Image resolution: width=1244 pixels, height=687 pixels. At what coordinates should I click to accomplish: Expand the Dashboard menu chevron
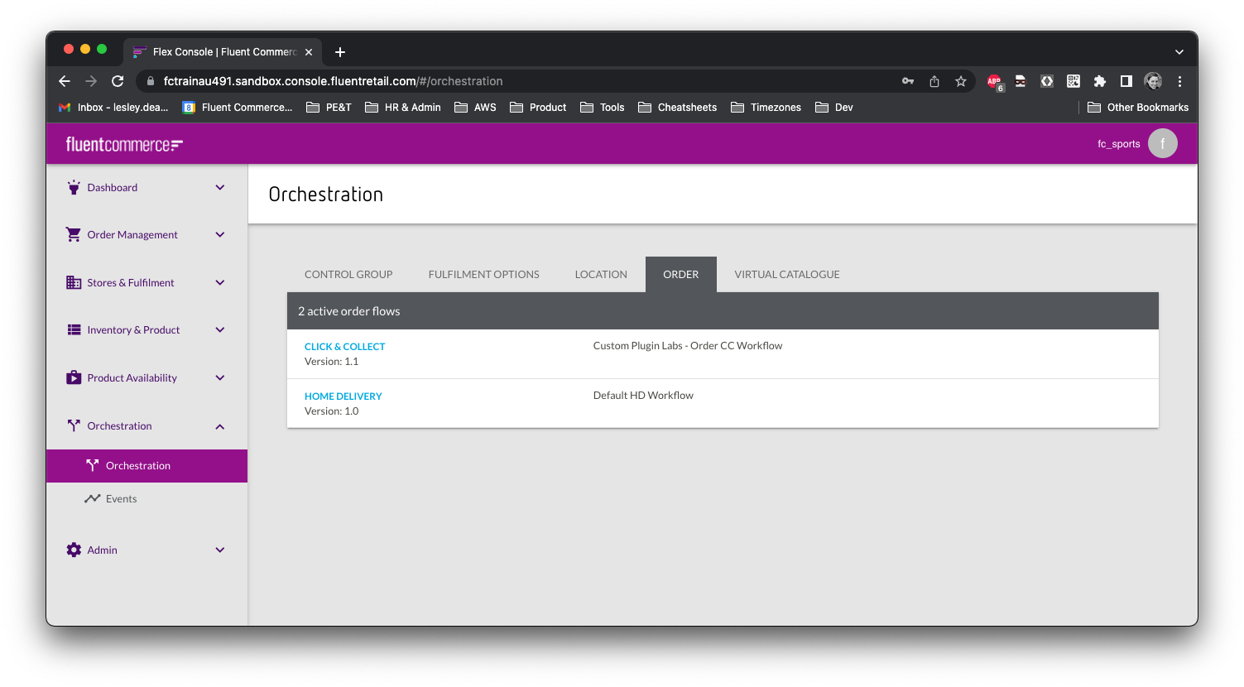pos(220,187)
